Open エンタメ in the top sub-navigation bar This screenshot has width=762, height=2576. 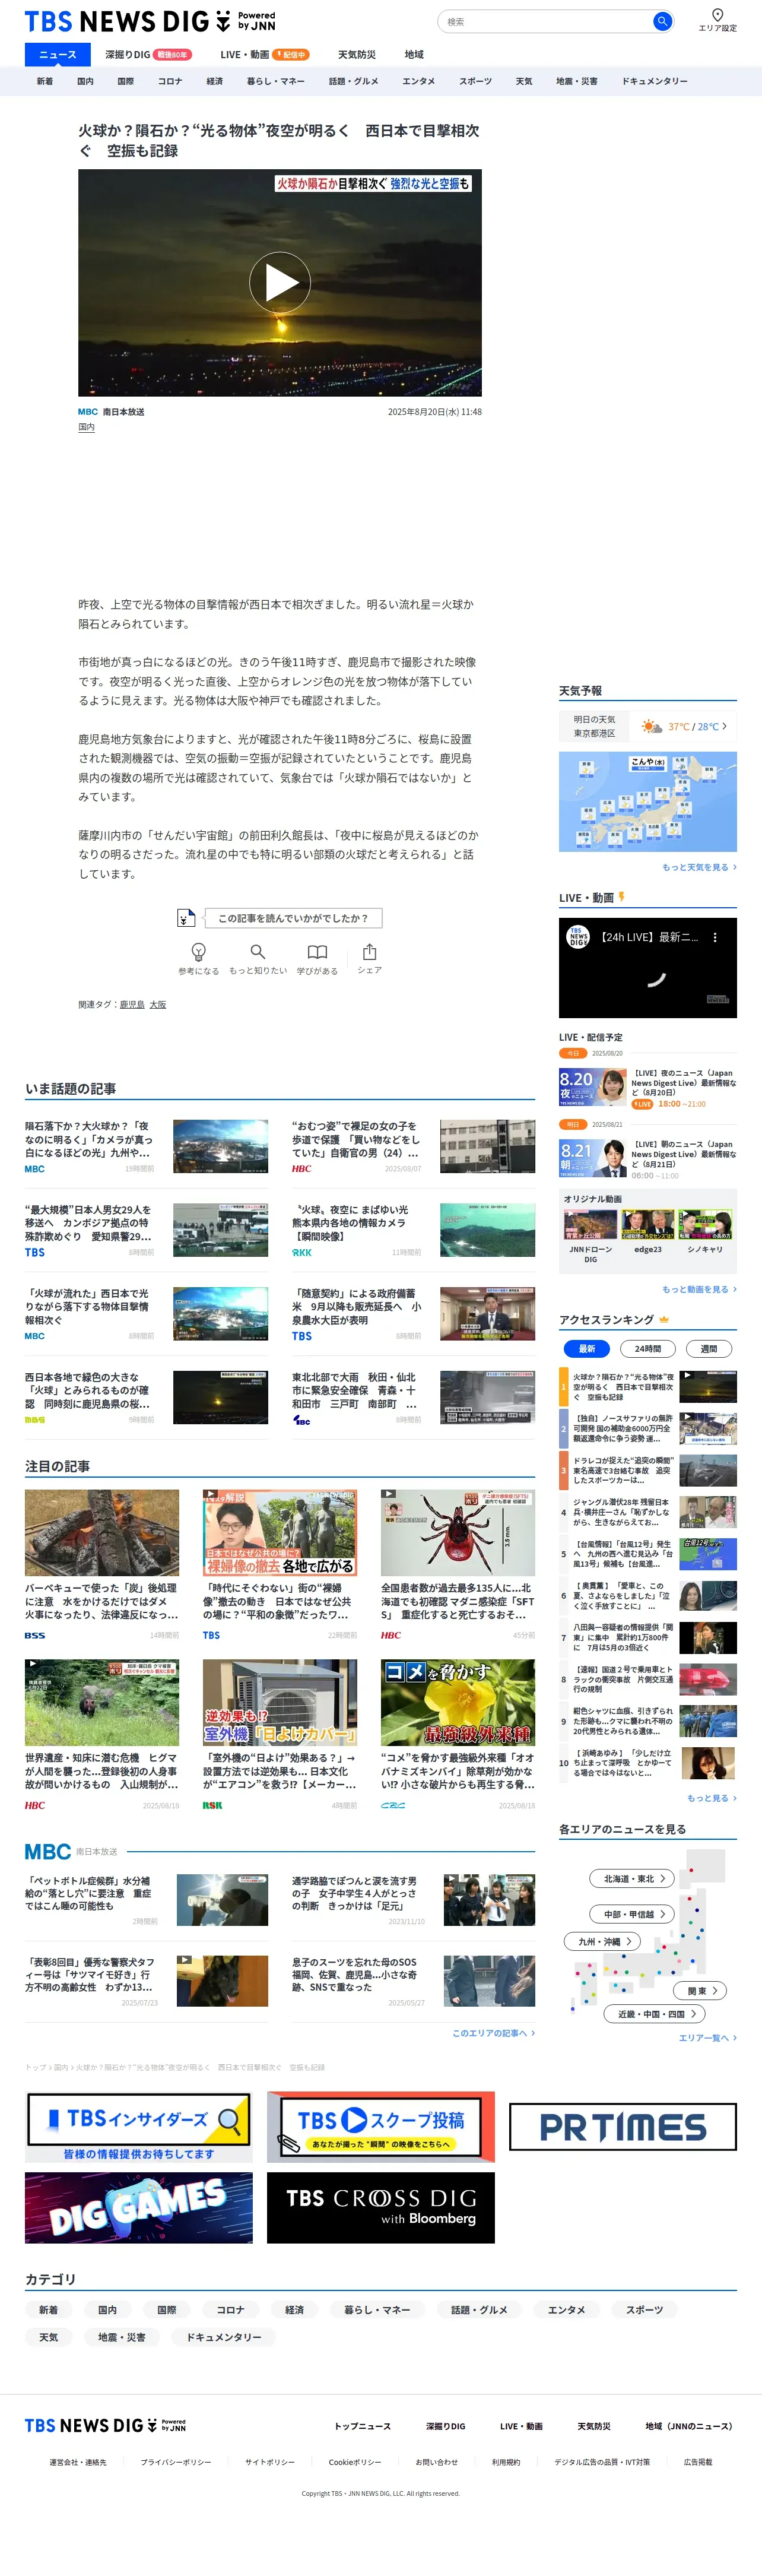click(x=419, y=82)
